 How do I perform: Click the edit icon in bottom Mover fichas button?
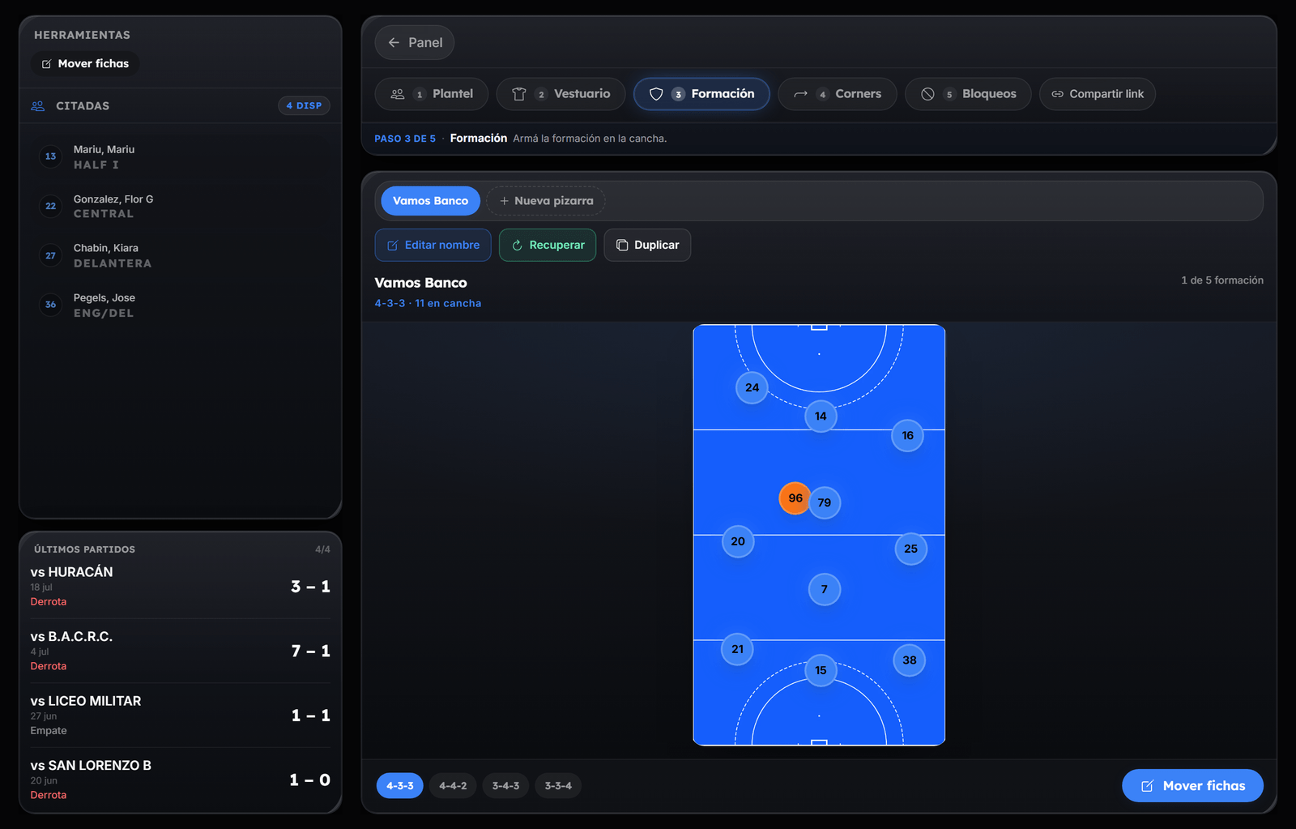(x=1147, y=786)
